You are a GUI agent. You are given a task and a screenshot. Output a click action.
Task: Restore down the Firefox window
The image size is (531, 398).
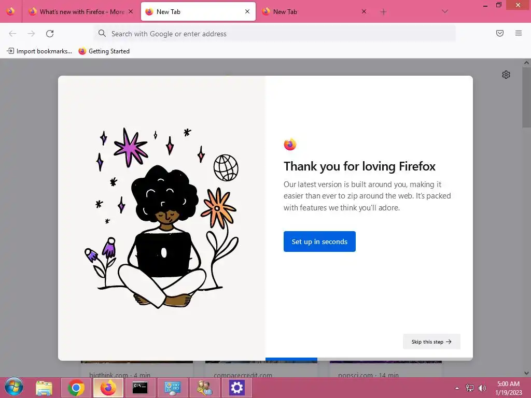coord(499,5)
